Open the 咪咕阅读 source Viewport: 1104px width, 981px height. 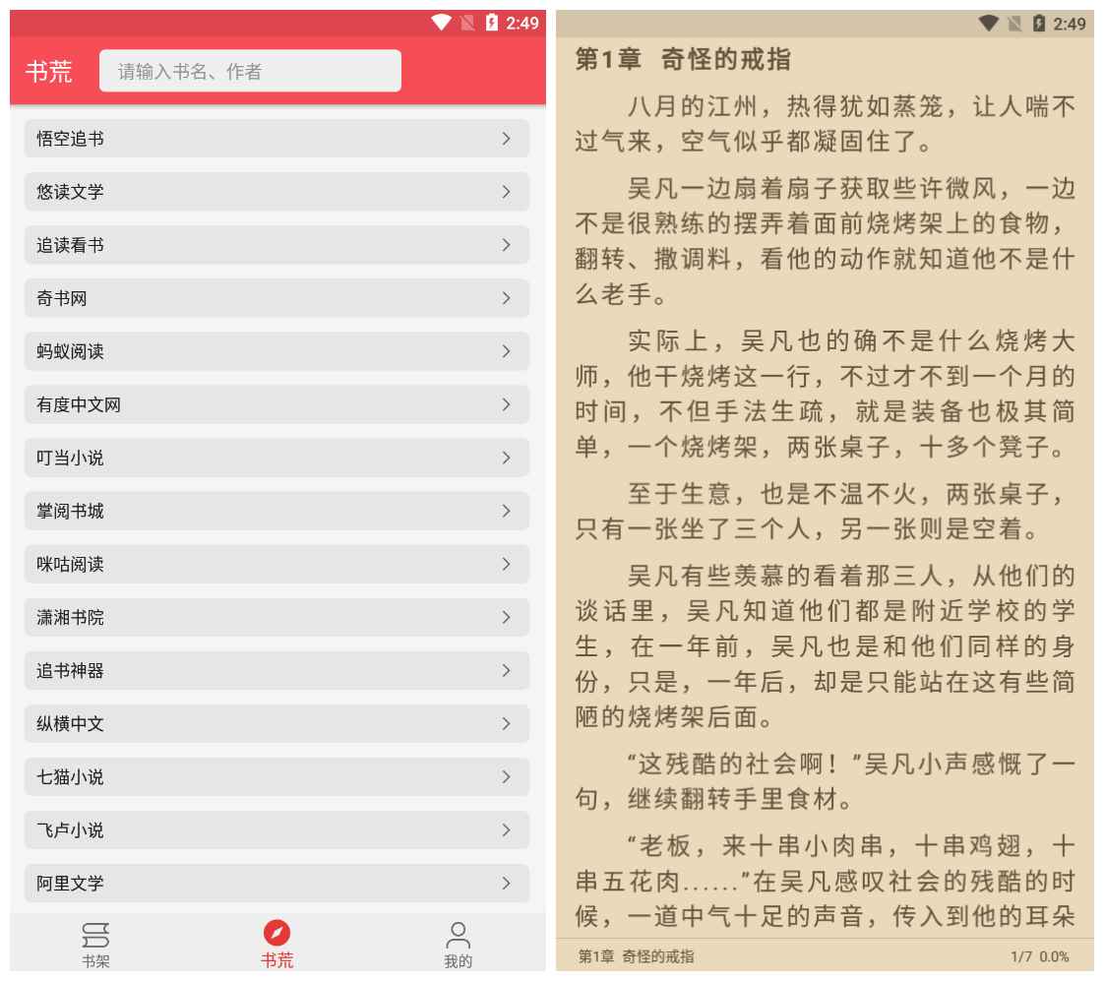pos(276,564)
